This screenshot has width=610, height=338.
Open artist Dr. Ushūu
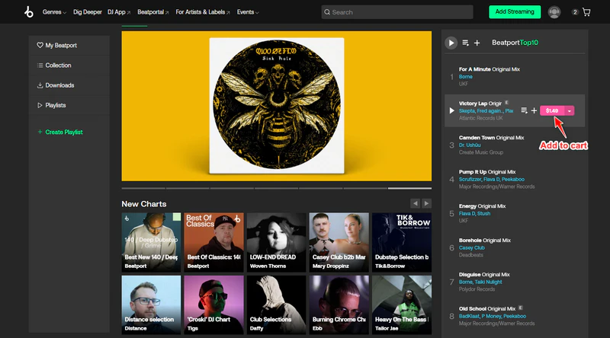pyautogui.click(x=470, y=145)
